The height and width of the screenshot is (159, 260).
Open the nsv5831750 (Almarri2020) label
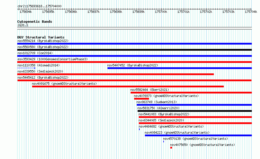tap(158, 108)
